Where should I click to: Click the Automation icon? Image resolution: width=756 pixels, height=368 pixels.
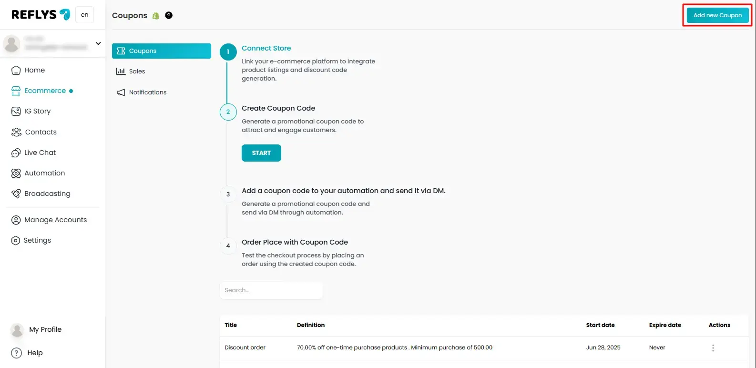(16, 174)
